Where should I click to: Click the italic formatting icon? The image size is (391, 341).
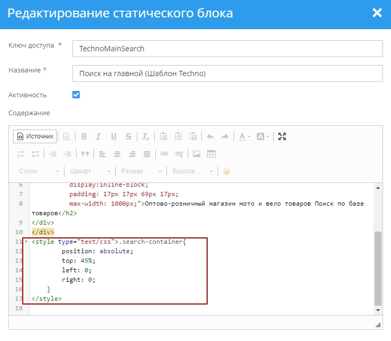tap(98, 136)
